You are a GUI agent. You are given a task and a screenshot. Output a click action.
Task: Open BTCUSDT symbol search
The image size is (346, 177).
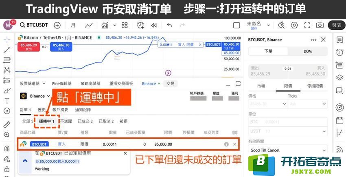pyautogui.click(x=34, y=25)
